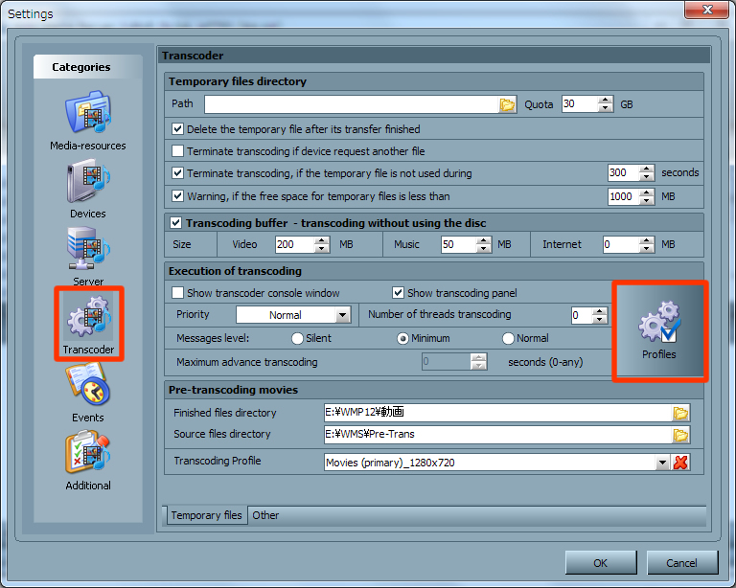Image resolution: width=736 pixels, height=588 pixels.
Task: Enable Terminate transcoding if device requests another file
Action: (177, 151)
